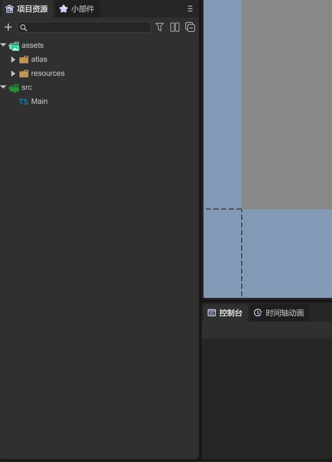This screenshot has width=332, height=462.
Task: Open the 时间轴动画 tab
Action: pos(279,313)
